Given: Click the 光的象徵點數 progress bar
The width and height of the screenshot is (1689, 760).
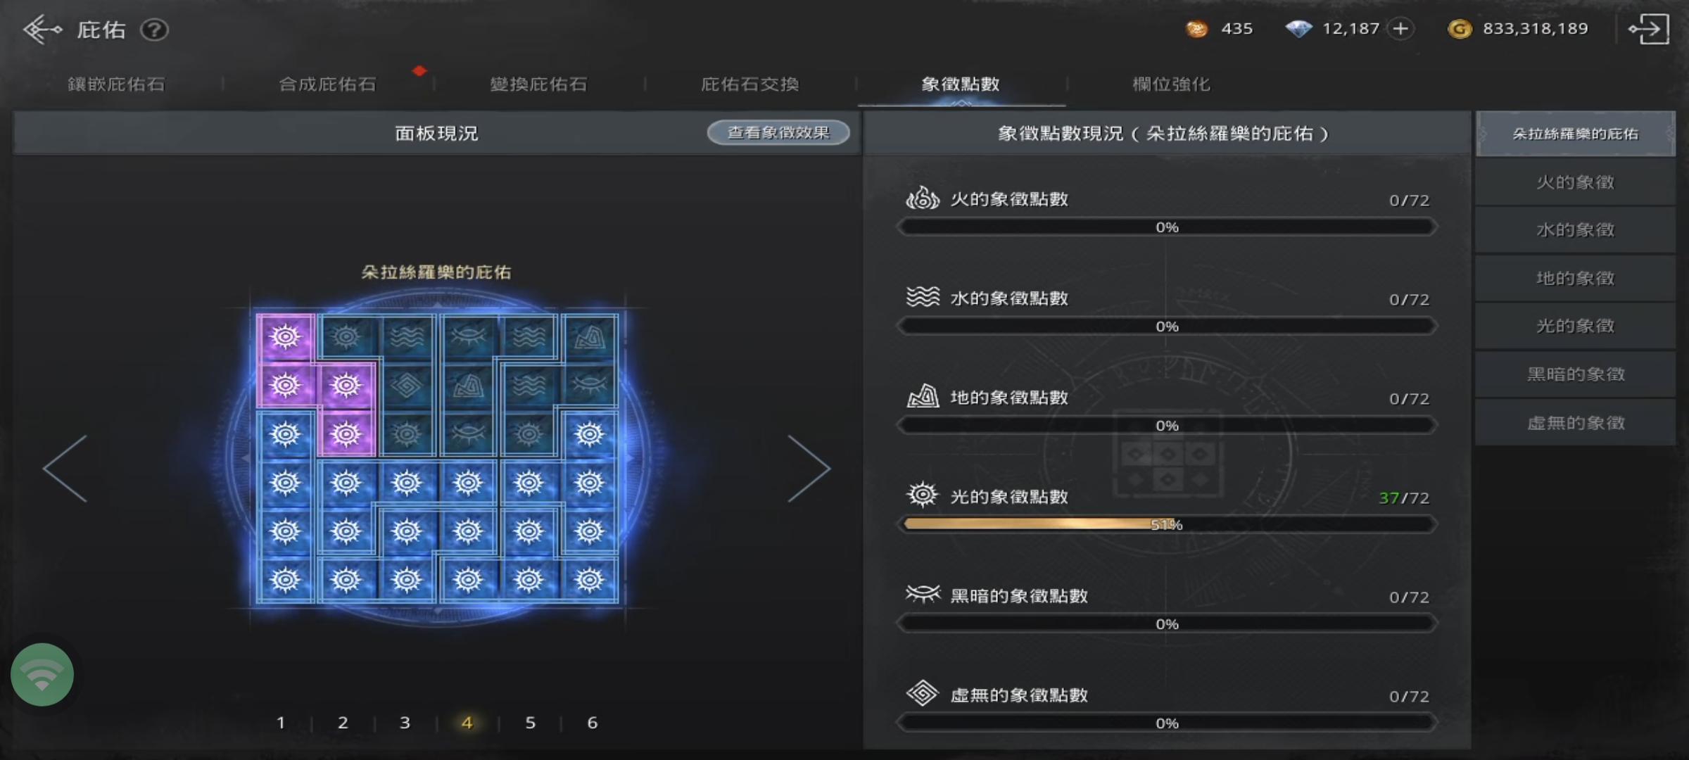Looking at the screenshot, I should click(1167, 524).
